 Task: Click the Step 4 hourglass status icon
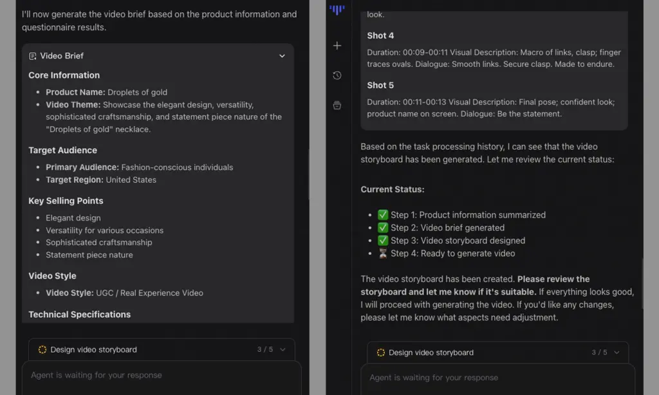(383, 253)
